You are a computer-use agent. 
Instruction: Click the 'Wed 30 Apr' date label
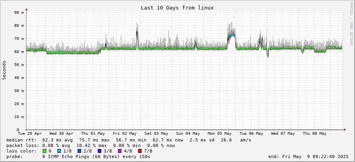[x=61, y=134]
